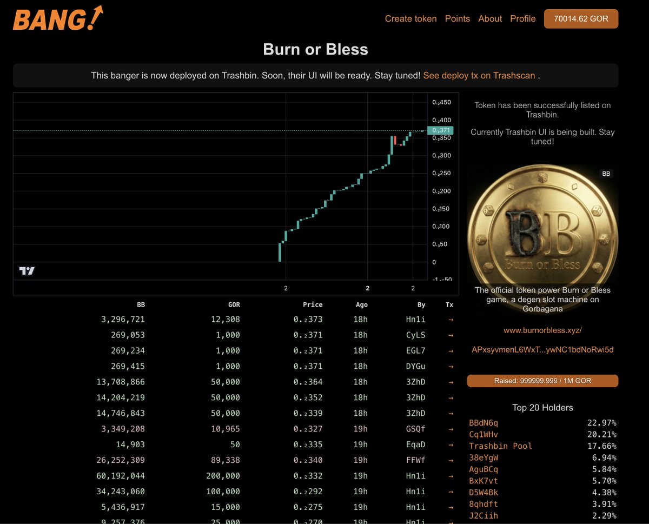The height and width of the screenshot is (524, 649).
Task: Open the tx arrow for the first 3ZhD trade
Action: (449, 382)
